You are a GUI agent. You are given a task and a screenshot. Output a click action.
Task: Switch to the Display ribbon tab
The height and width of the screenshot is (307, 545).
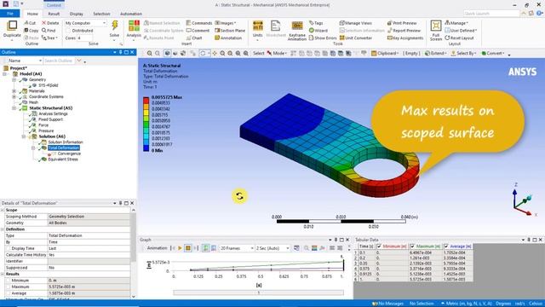[x=76, y=14]
